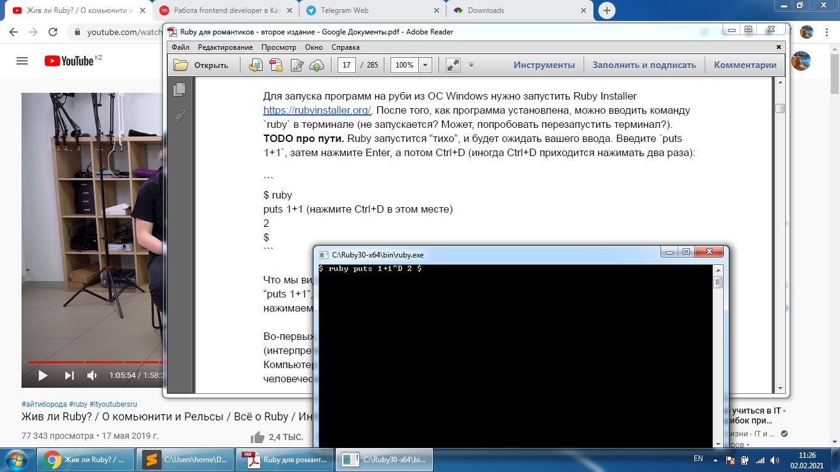Screen dimensions: 840x472
Task: Open the Заполнить и подписать pane
Action: coord(644,65)
